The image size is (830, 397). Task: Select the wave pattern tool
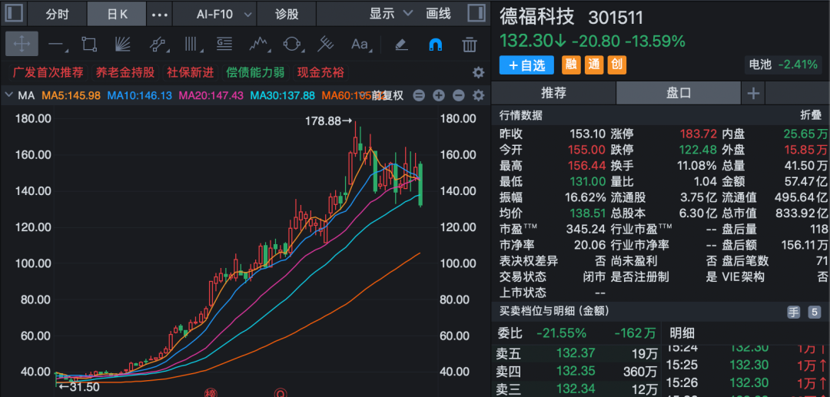(258, 45)
